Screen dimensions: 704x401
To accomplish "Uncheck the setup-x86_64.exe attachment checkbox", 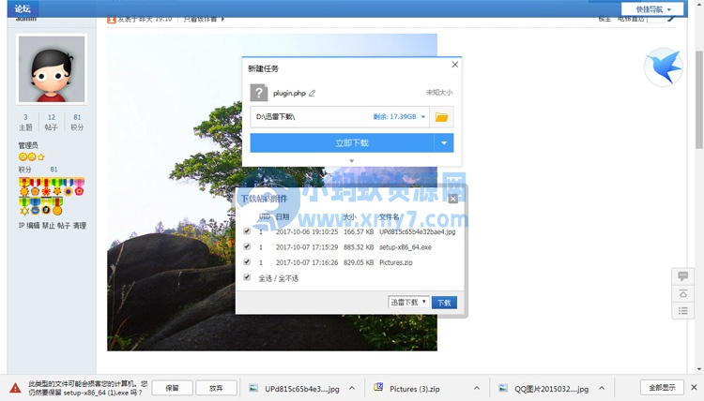I will pos(247,247).
